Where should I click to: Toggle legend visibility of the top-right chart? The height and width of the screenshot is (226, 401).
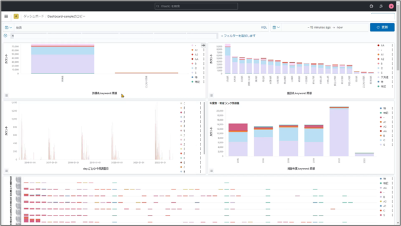click(x=212, y=95)
